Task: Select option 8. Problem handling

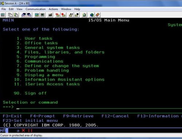Action: [43, 70]
